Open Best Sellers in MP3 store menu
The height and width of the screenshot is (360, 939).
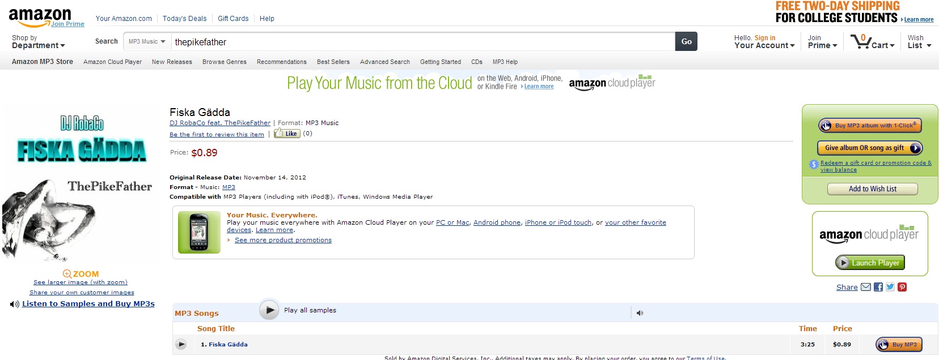click(333, 62)
